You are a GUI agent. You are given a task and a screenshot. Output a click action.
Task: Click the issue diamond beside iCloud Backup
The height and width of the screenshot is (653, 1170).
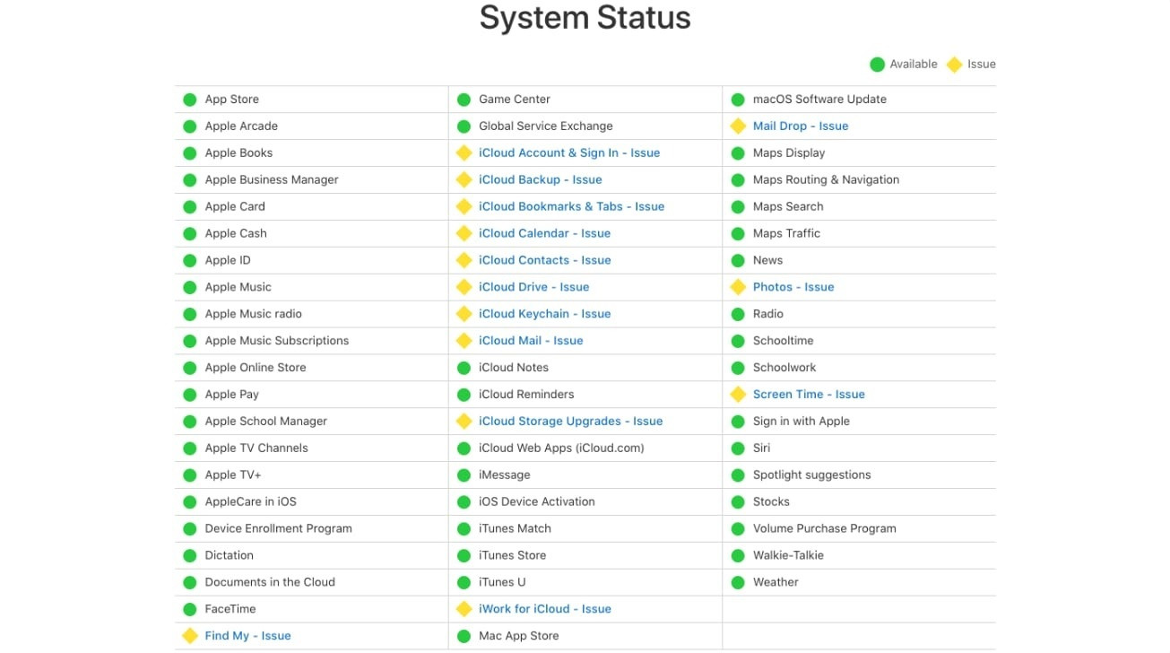pyautogui.click(x=464, y=179)
